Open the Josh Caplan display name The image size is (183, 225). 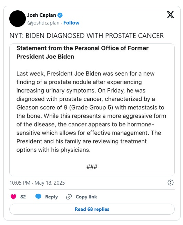42,15
